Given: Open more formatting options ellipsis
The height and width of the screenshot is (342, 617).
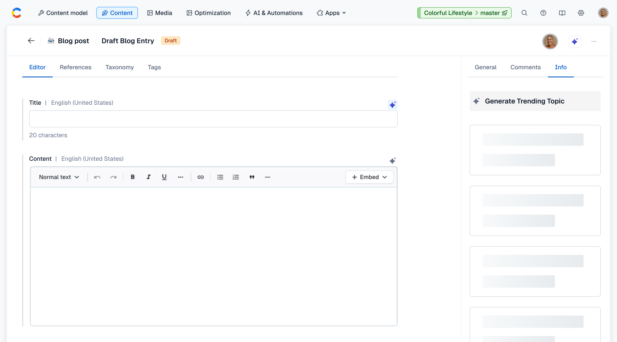Looking at the screenshot, I should click(x=181, y=177).
